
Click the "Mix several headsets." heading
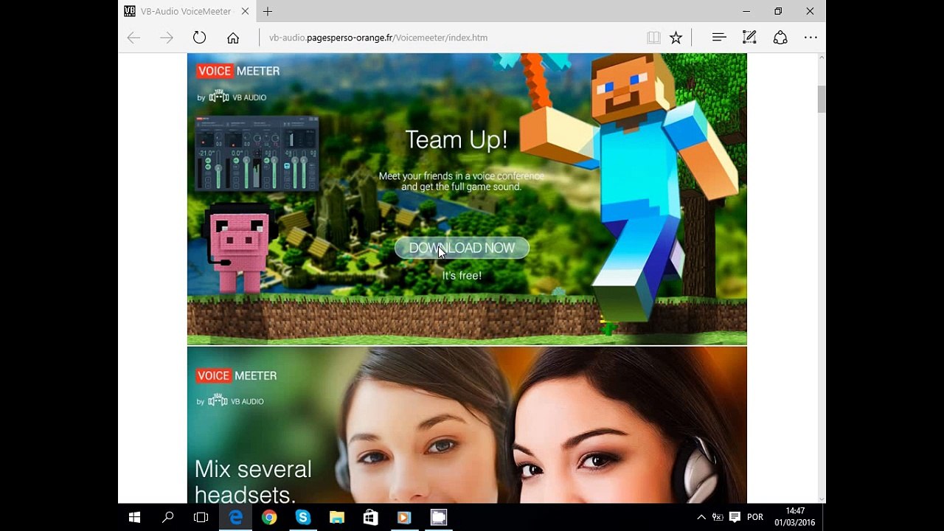point(253,481)
